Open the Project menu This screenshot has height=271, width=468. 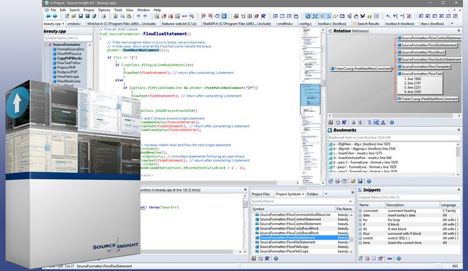tap(88, 10)
